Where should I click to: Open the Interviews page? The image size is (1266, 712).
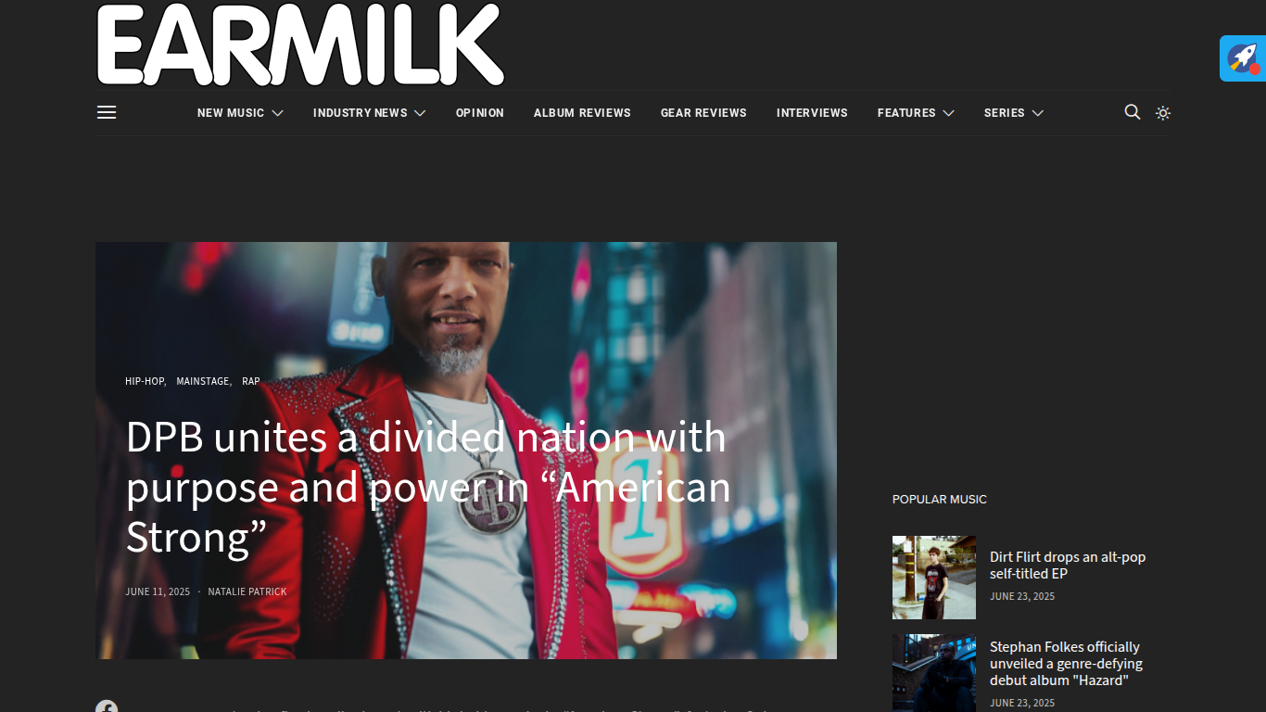point(812,113)
